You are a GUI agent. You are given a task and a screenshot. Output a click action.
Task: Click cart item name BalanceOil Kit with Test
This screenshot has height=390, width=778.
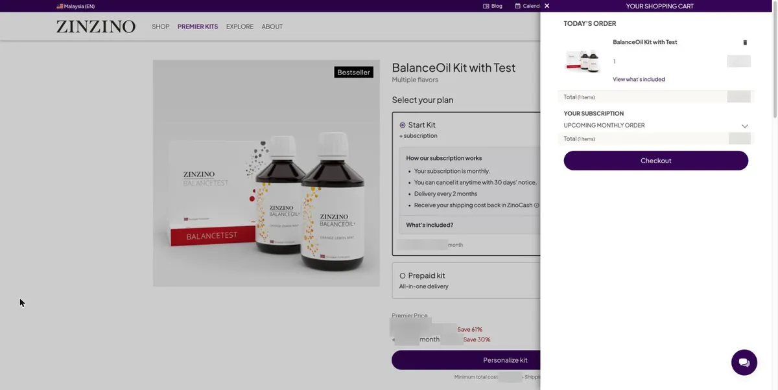pyautogui.click(x=645, y=42)
